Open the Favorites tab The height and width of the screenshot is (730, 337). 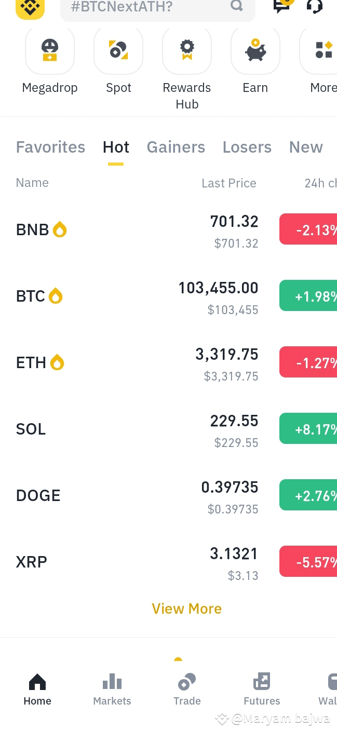click(x=50, y=147)
